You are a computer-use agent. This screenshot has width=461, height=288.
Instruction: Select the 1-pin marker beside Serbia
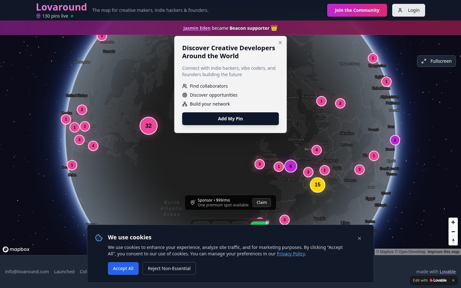point(325,170)
